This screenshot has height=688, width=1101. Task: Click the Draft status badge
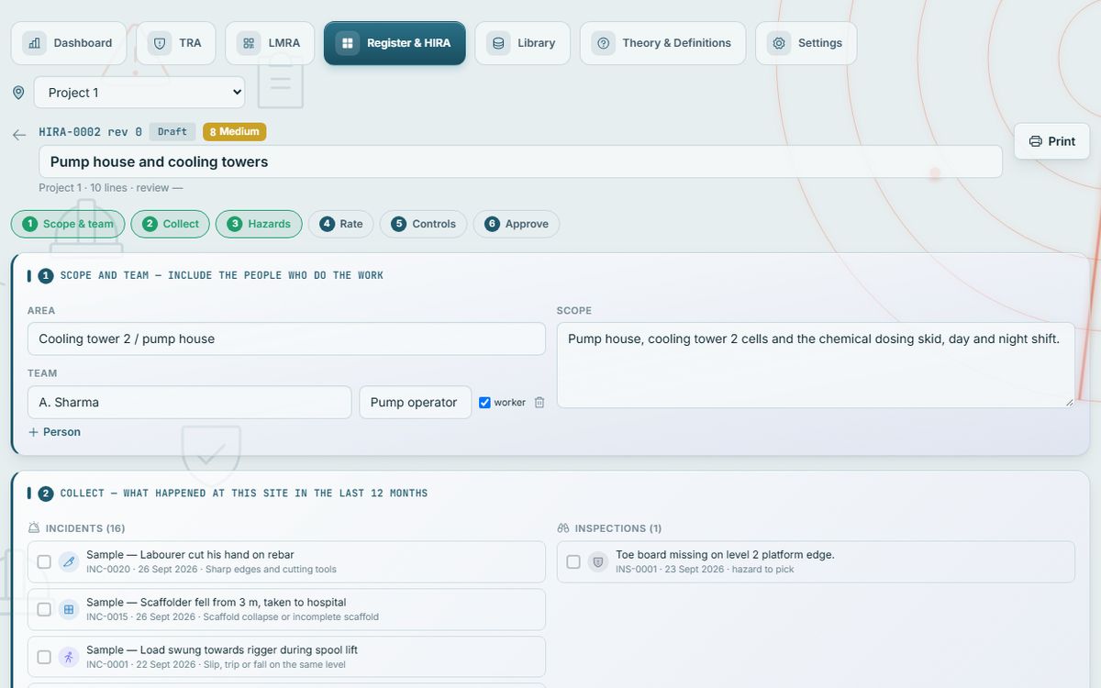(x=172, y=132)
